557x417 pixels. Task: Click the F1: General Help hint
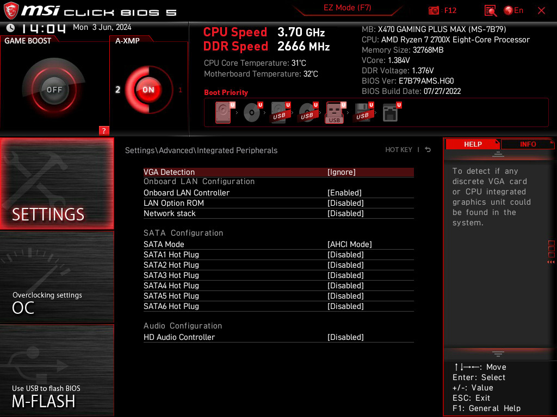(x=486, y=408)
